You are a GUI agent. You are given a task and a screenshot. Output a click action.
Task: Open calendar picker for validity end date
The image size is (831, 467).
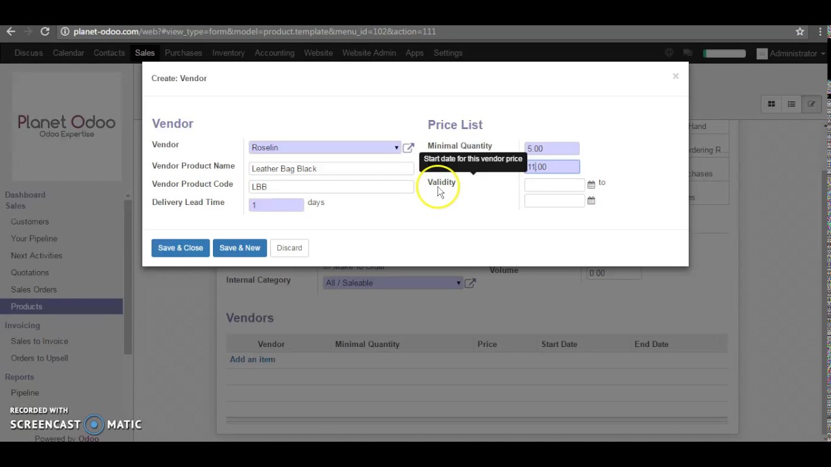pos(591,201)
